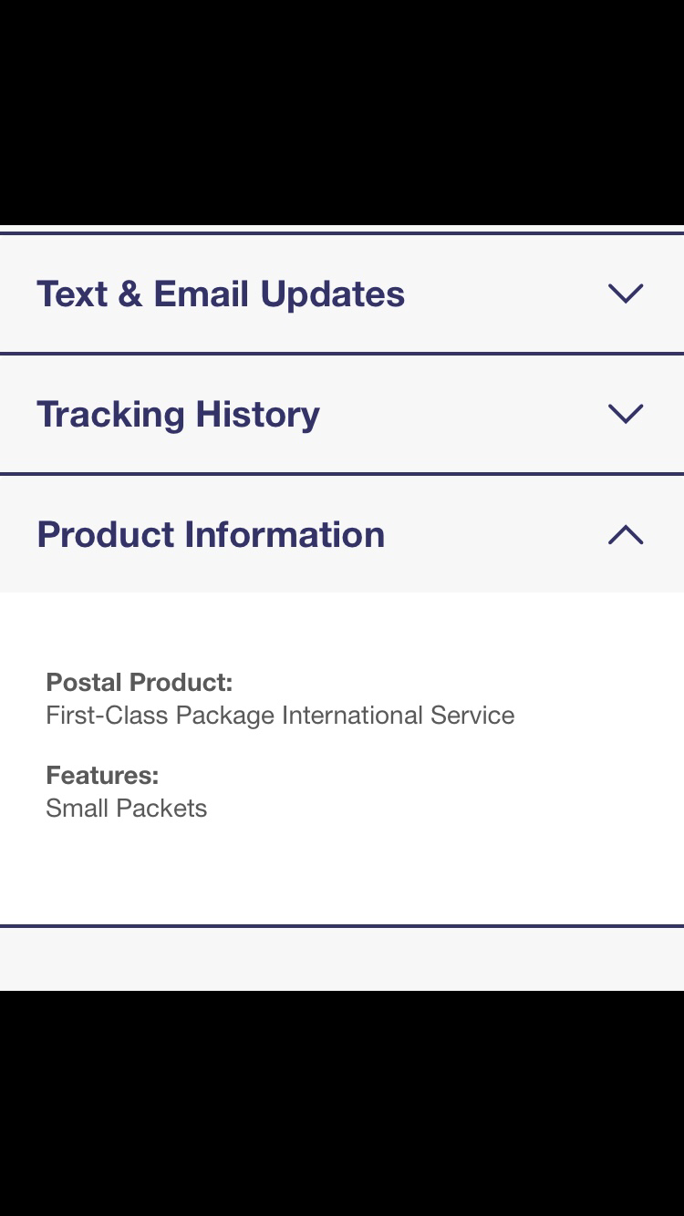The image size is (684, 1216).
Task: Expand the Tracking History section heading
Action: click(178, 415)
